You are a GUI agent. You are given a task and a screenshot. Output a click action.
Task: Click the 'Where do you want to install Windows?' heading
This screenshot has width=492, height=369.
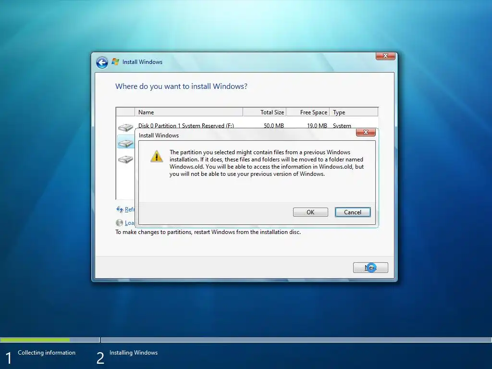[181, 86]
